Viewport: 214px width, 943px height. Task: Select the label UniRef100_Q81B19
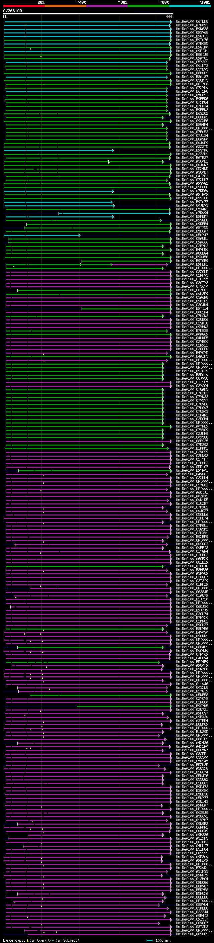point(192,563)
